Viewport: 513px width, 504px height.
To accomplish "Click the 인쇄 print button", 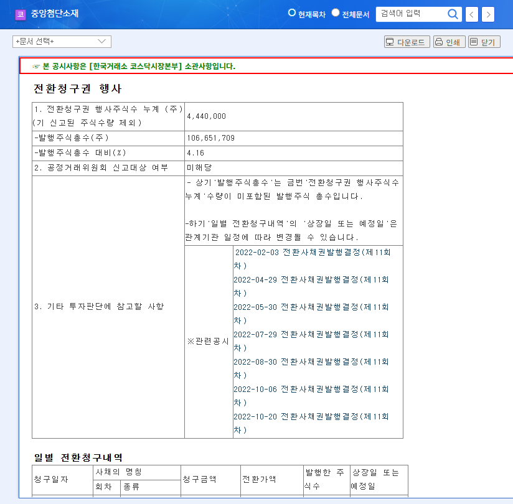I will pos(449,42).
